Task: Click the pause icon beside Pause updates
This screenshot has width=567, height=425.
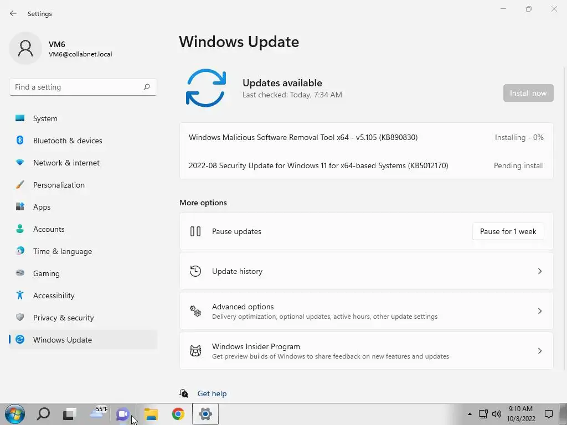Action: pyautogui.click(x=195, y=231)
